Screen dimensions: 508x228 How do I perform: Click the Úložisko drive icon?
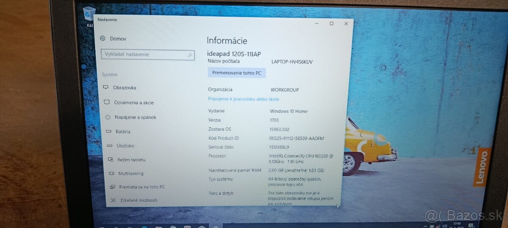tap(110, 146)
